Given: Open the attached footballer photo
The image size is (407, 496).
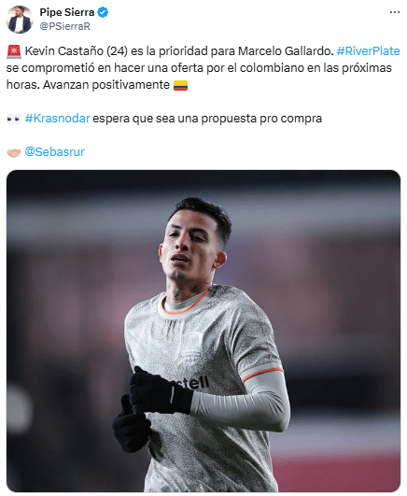Looking at the screenshot, I should click(203, 331).
